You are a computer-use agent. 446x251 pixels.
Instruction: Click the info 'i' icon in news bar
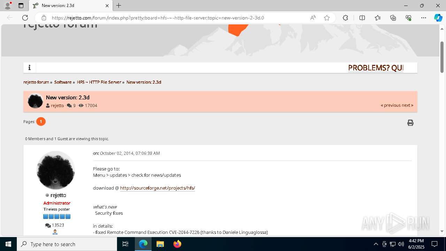pyautogui.click(x=30, y=68)
